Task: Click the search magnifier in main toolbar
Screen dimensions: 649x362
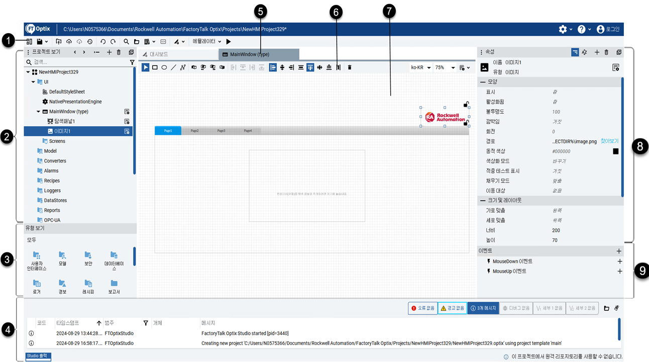Action: tap(127, 42)
